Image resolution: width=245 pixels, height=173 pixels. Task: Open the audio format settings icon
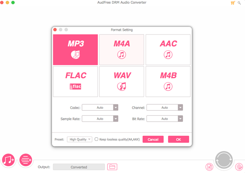click(x=209, y=167)
